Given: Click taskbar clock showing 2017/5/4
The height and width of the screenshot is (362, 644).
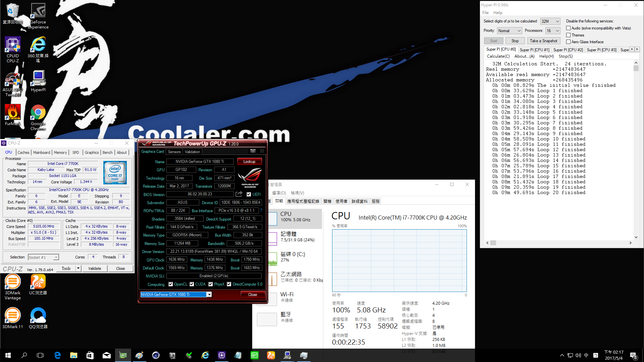Looking at the screenshot, I should click(x=614, y=355).
